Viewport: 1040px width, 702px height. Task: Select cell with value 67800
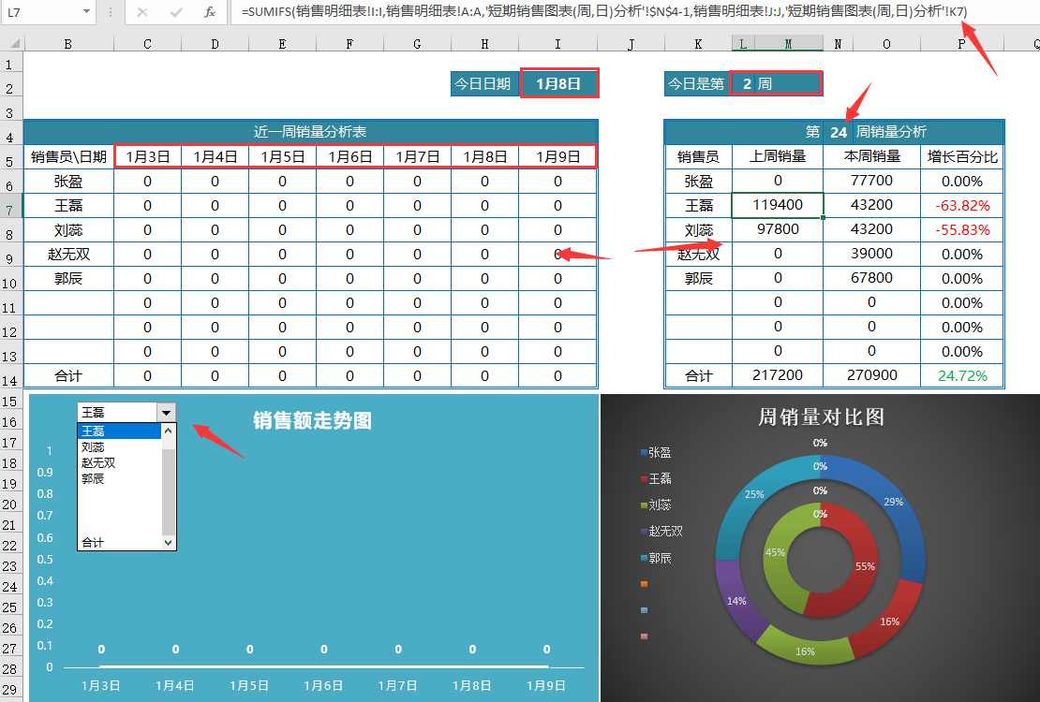tap(871, 278)
